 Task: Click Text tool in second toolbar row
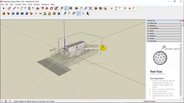pyautogui.click(x=79, y=13)
